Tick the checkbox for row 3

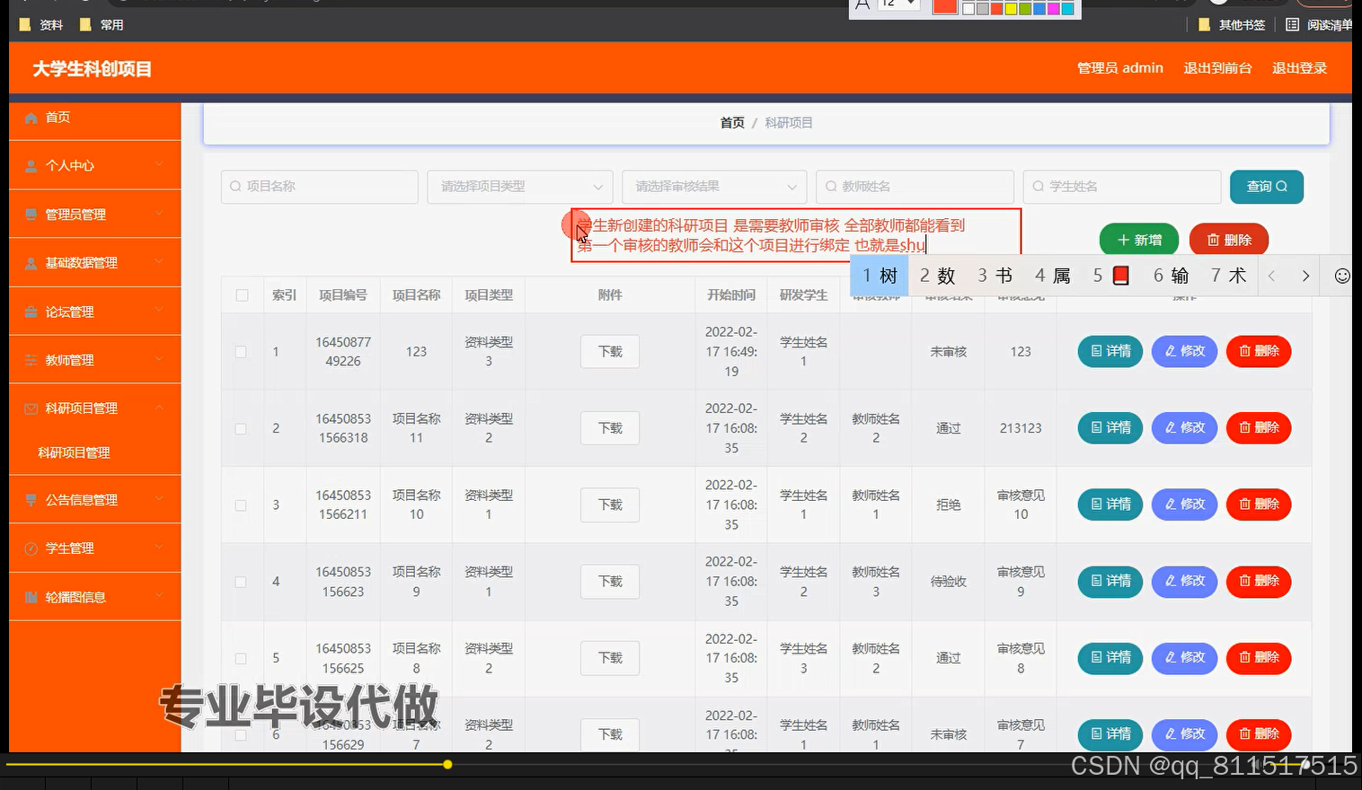241,505
